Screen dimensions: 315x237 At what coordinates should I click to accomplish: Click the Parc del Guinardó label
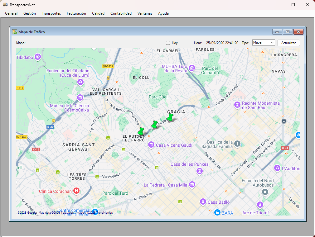coord(210,70)
